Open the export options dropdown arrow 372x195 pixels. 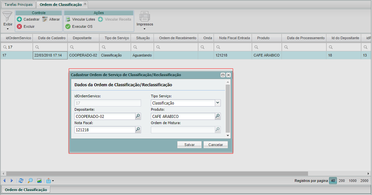(53, 181)
